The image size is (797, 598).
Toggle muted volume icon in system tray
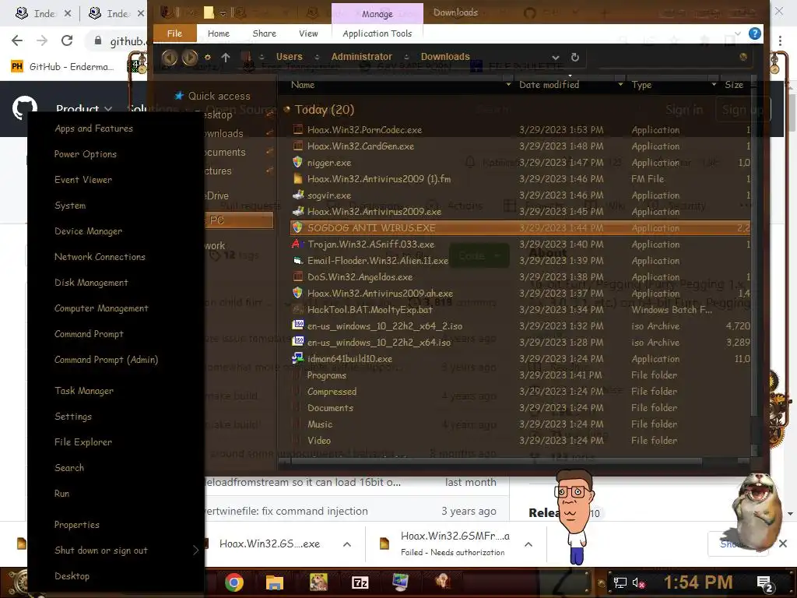[638, 582]
